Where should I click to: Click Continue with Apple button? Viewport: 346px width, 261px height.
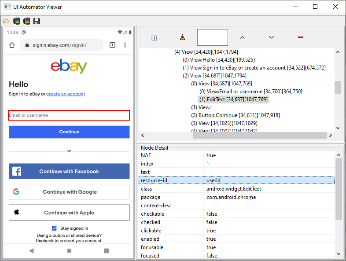click(69, 213)
